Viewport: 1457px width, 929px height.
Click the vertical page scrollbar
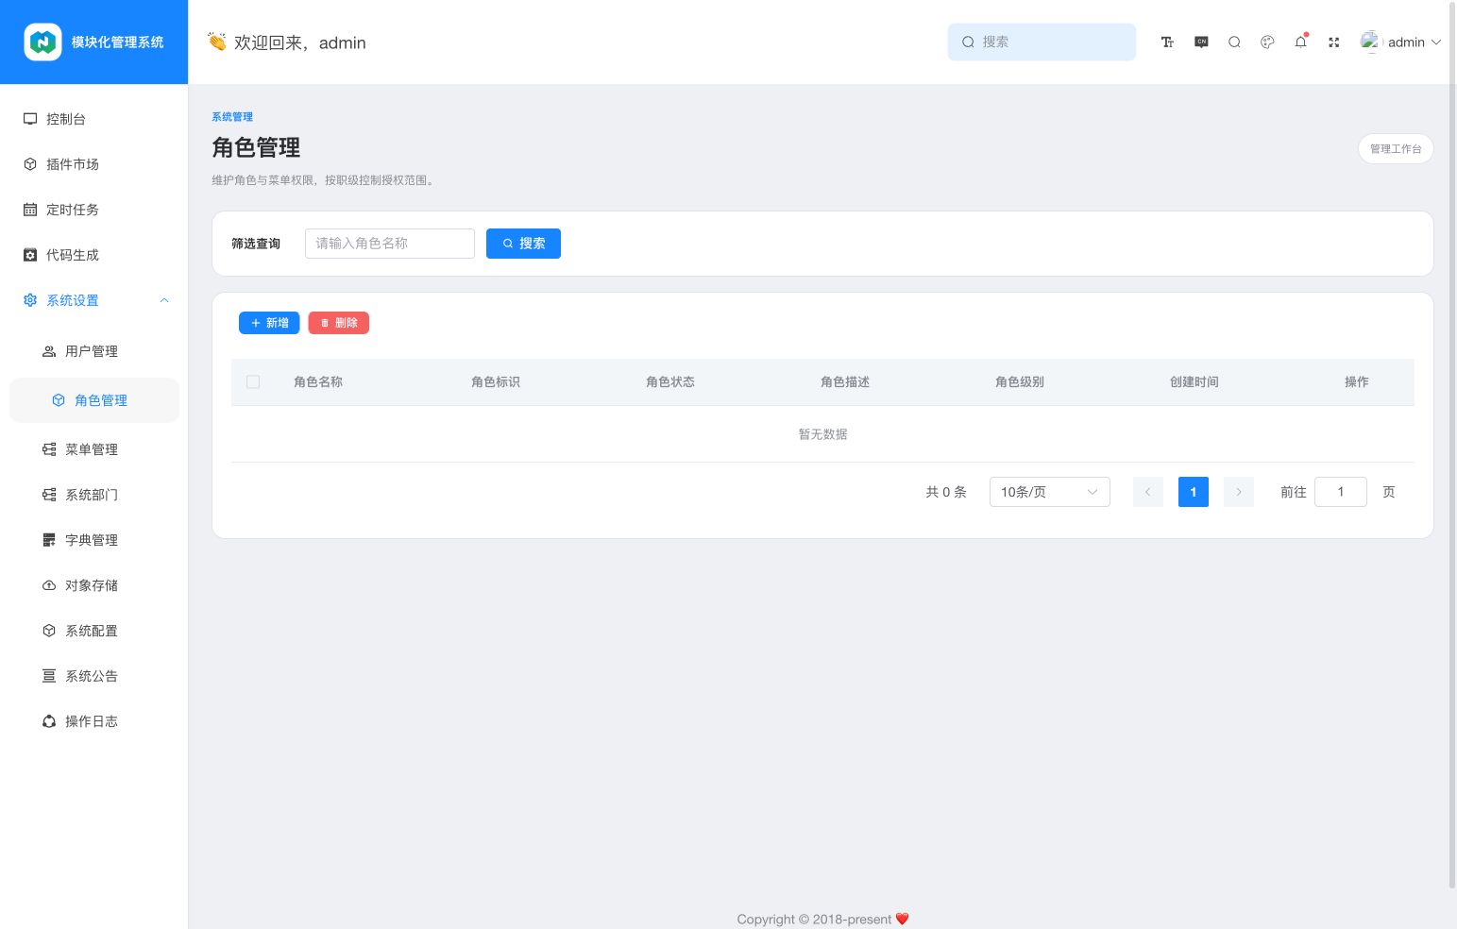pos(1452,444)
